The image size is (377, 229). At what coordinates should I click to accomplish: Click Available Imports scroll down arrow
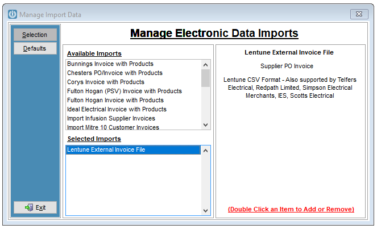pos(206,125)
